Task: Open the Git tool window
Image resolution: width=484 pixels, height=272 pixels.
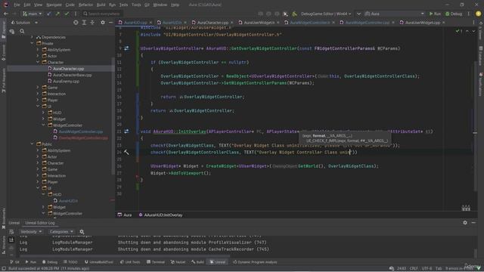Action: 14,262
